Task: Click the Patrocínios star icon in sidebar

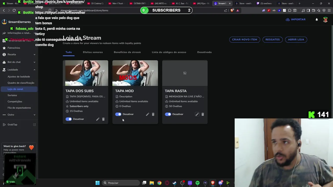Action: click(4, 48)
